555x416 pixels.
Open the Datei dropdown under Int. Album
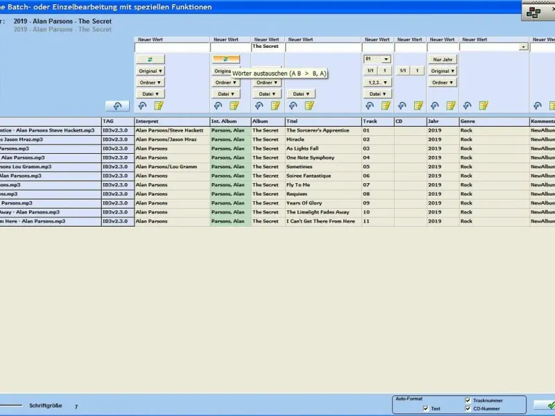[226, 94]
